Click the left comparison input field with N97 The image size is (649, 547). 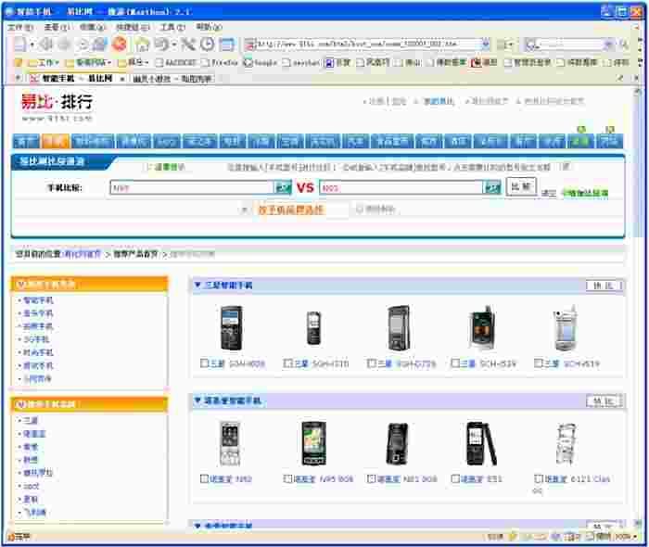[x=192, y=187]
